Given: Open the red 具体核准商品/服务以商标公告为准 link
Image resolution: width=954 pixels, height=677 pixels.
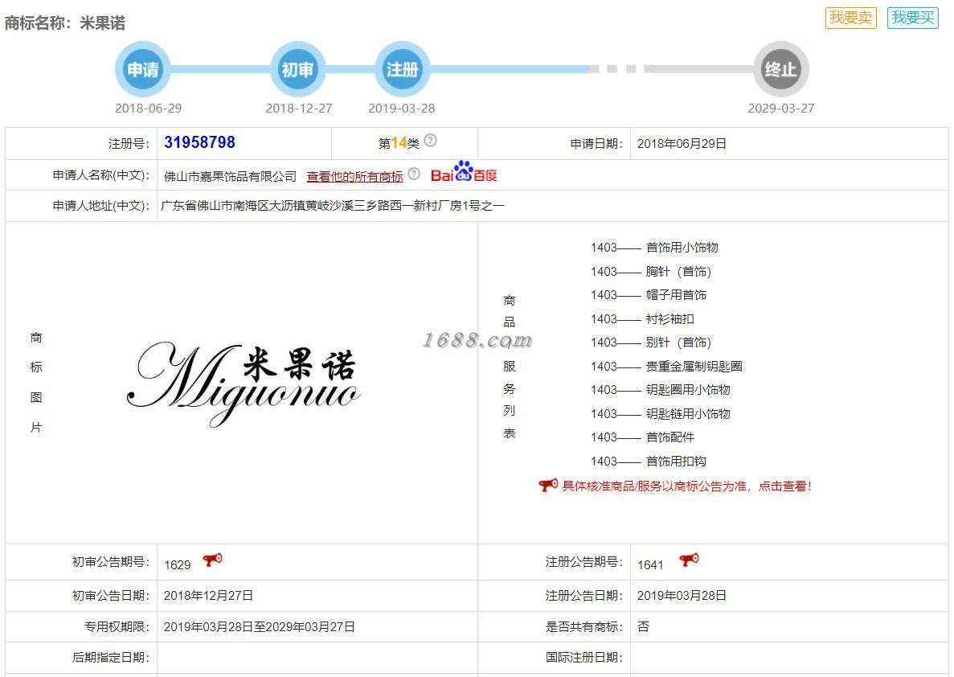Looking at the screenshot, I should pyautogui.click(x=686, y=486).
